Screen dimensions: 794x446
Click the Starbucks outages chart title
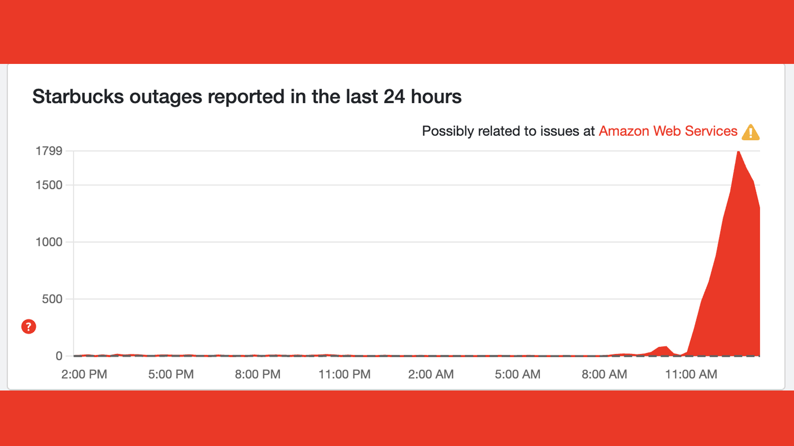(247, 97)
